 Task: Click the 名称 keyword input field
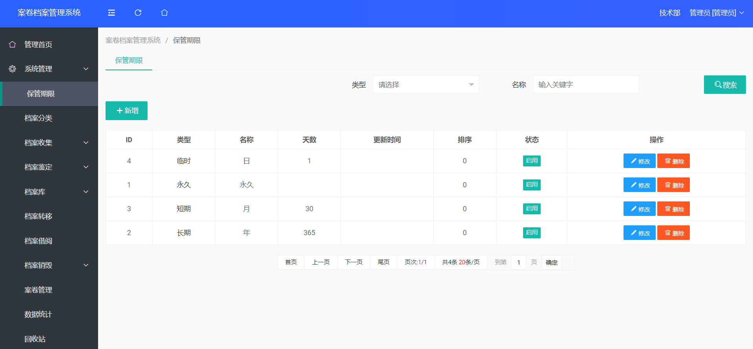tap(586, 85)
